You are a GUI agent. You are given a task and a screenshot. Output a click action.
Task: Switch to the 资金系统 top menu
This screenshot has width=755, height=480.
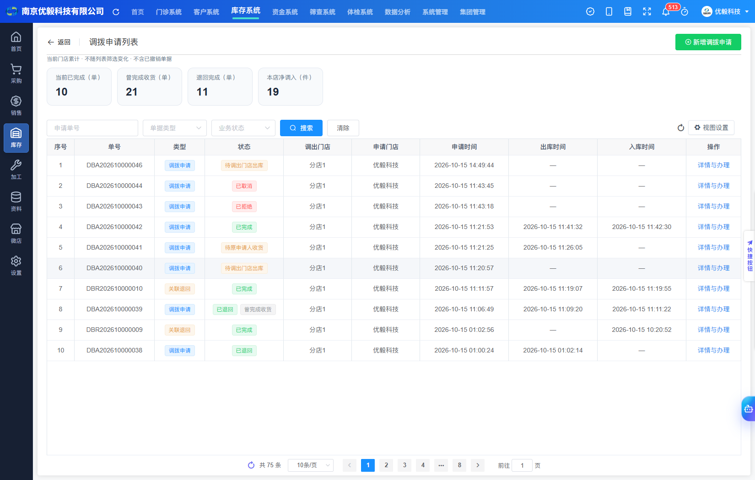point(285,12)
